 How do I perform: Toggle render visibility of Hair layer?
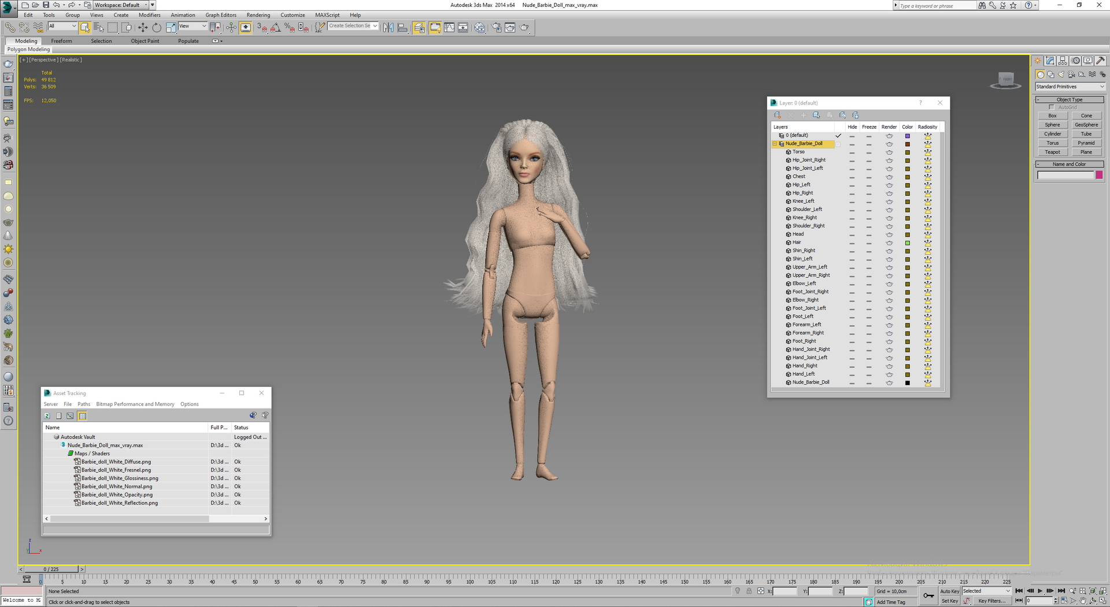[x=889, y=243]
